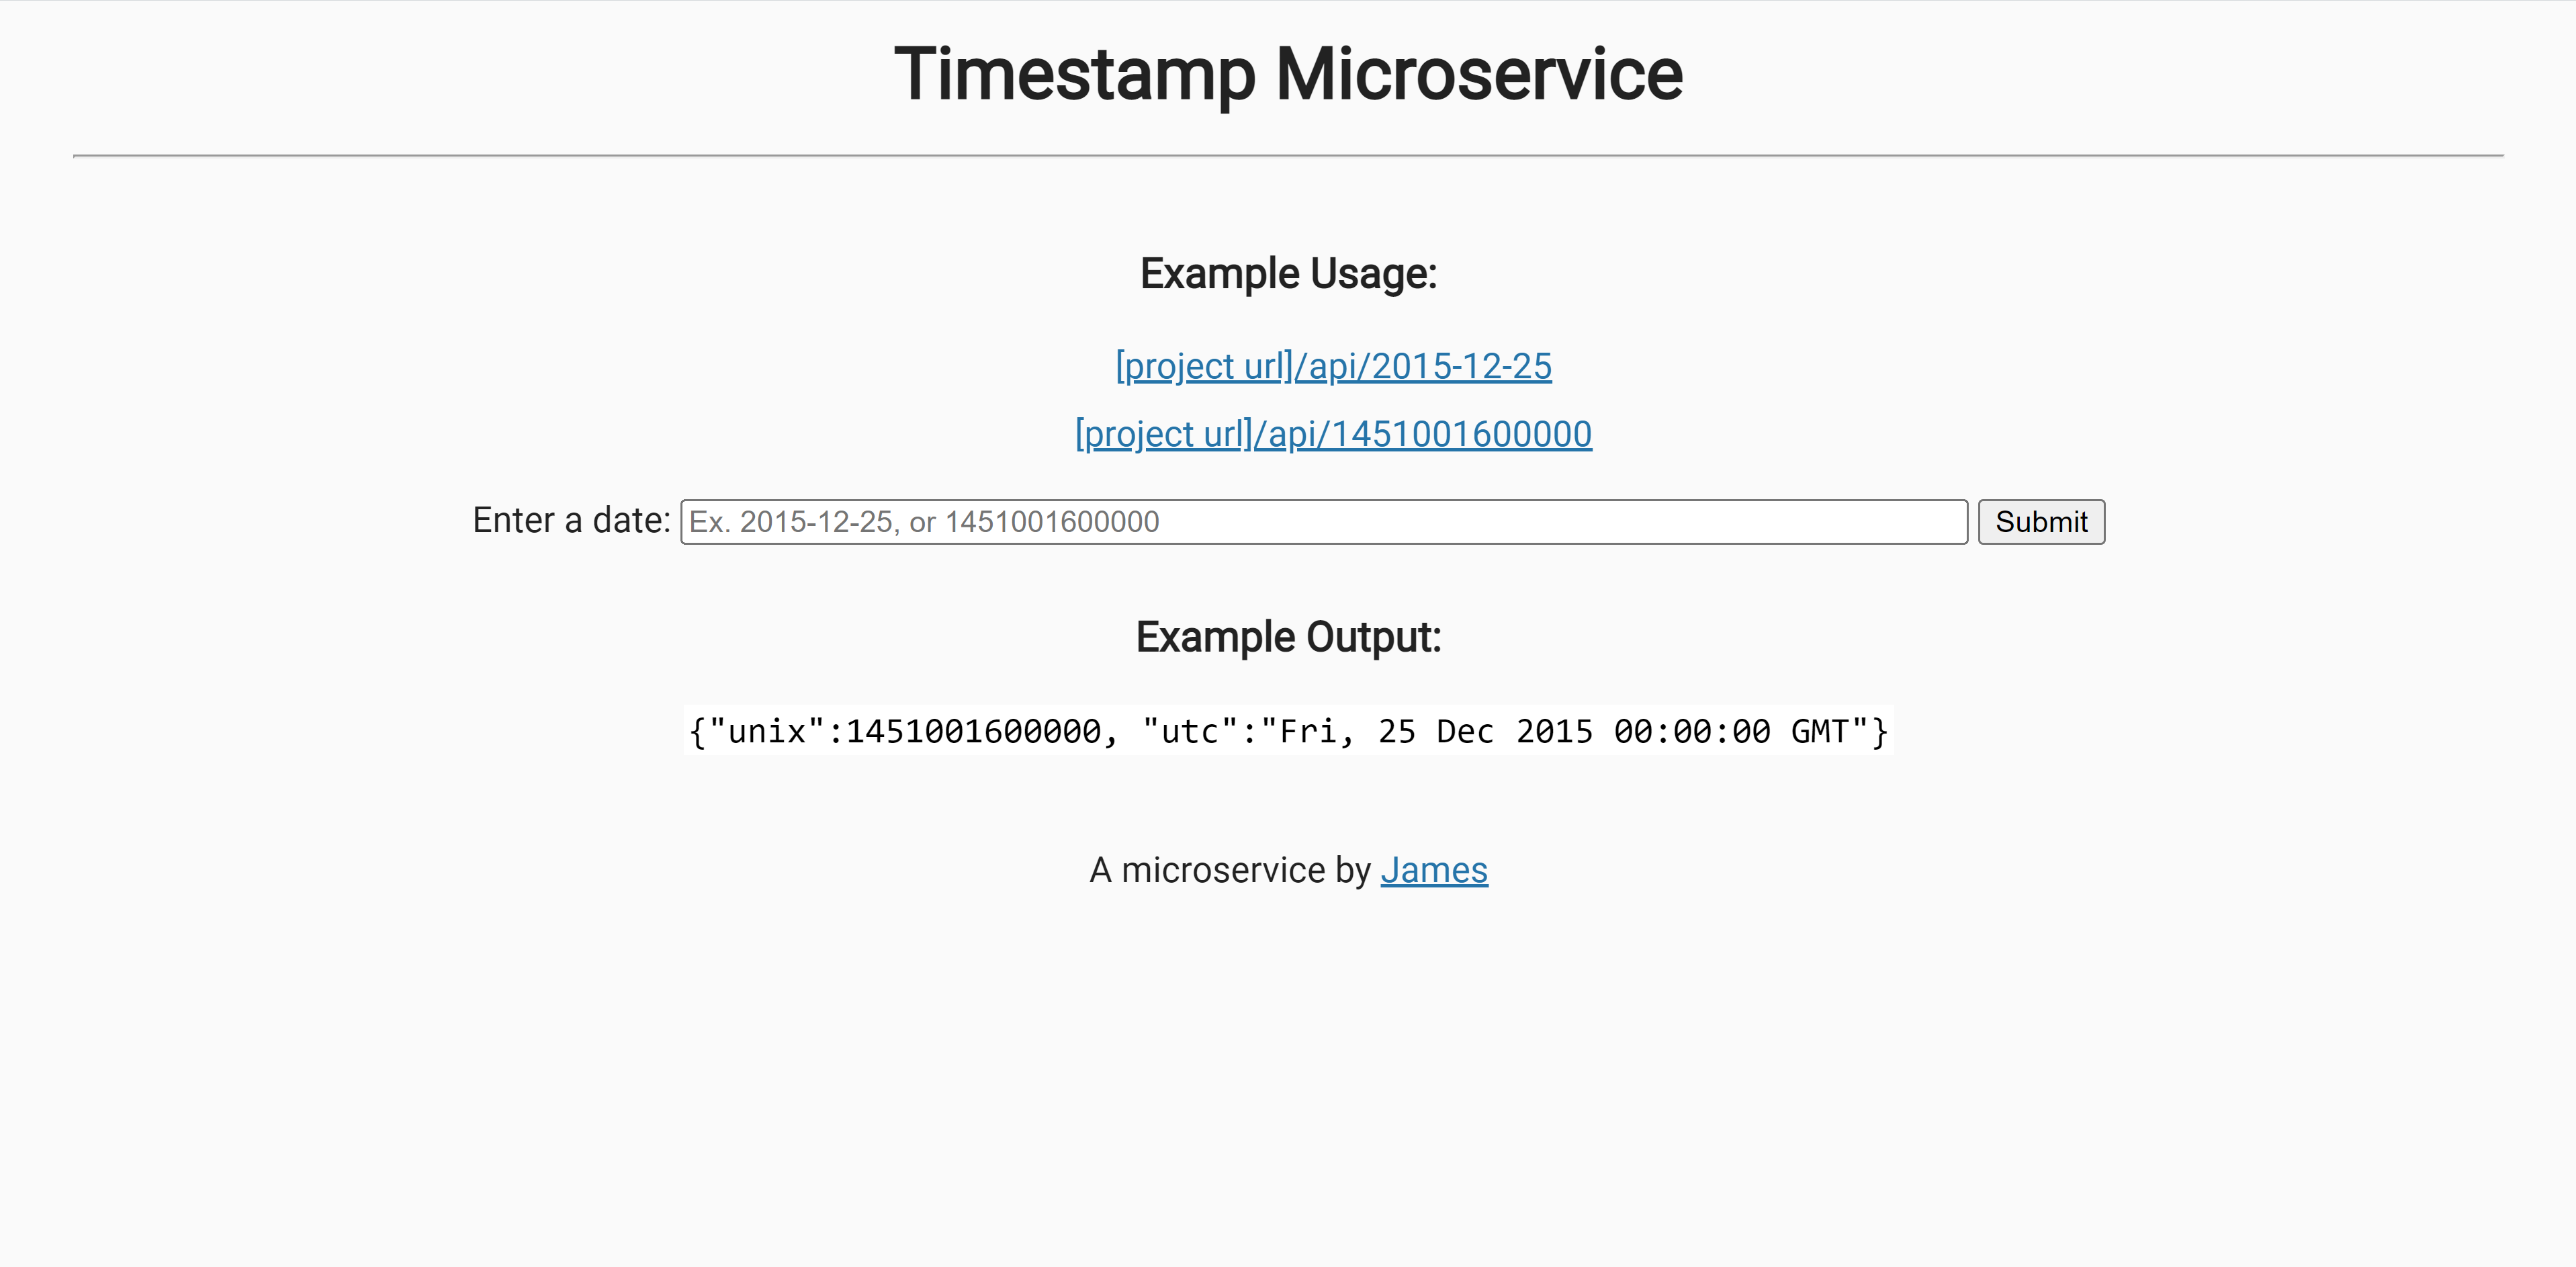Click the Enter a date label

571,521
